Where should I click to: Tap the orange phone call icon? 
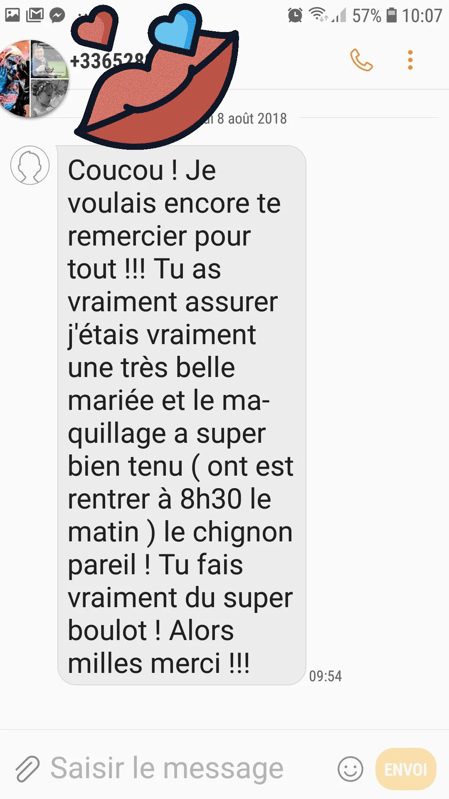(x=361, y=60)
